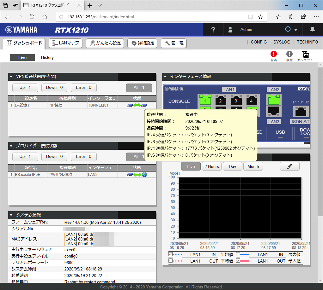Add page to favorites star icon

click(260, 17)
